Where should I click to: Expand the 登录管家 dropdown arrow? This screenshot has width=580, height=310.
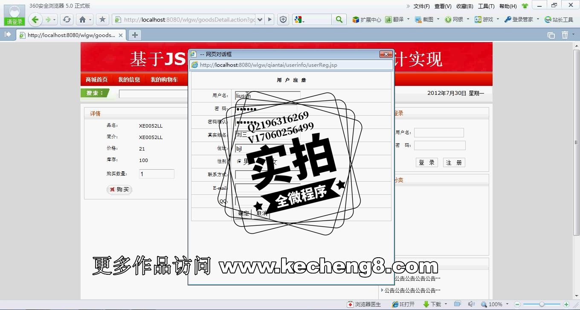(538, 19)
